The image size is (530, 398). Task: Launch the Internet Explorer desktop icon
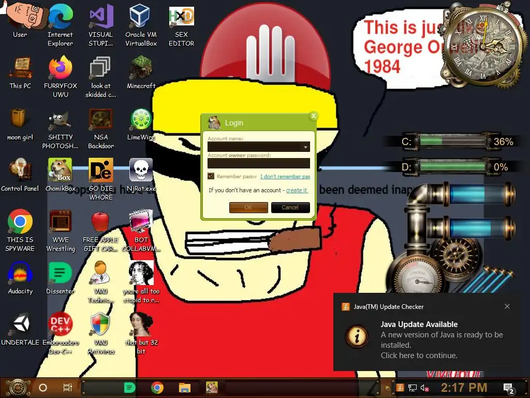[x=60, y=24]
